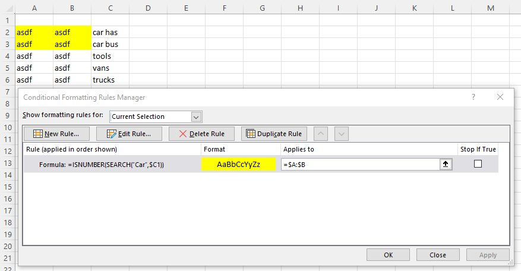Collapse dialog with range selector icon
The image size is (521, 271).
click(446, 164)
